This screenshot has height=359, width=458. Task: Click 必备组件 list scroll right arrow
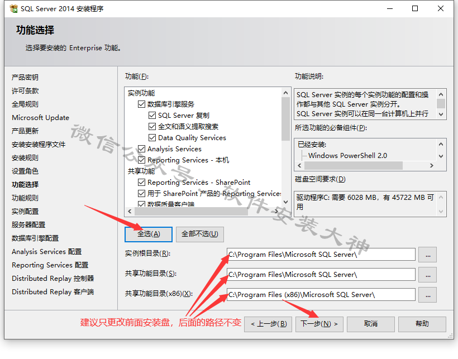pyautogui.click(x=432, y=166)
